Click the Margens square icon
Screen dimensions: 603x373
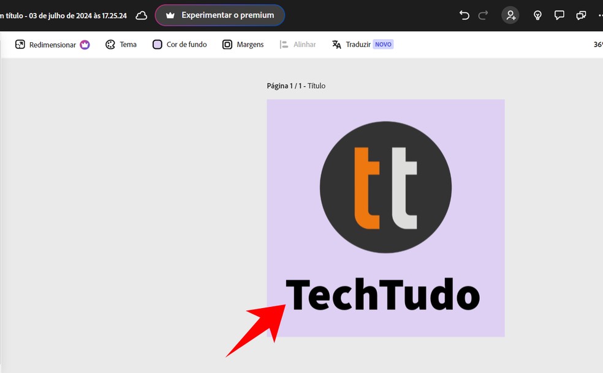(x=227, y=45)
